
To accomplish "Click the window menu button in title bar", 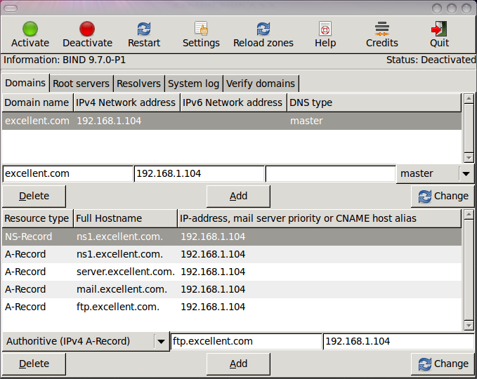I will pyautogui.click(x=11, y=8).
